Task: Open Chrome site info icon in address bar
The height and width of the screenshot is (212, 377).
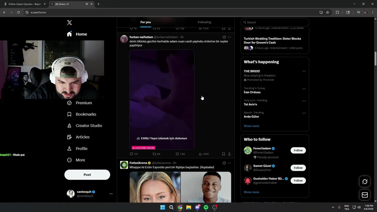Action: click(x=27, y=12)
